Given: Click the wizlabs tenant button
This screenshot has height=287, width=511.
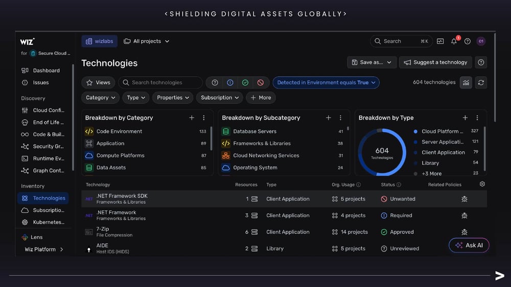Looking at the screenshot, I should pos(100,41).
